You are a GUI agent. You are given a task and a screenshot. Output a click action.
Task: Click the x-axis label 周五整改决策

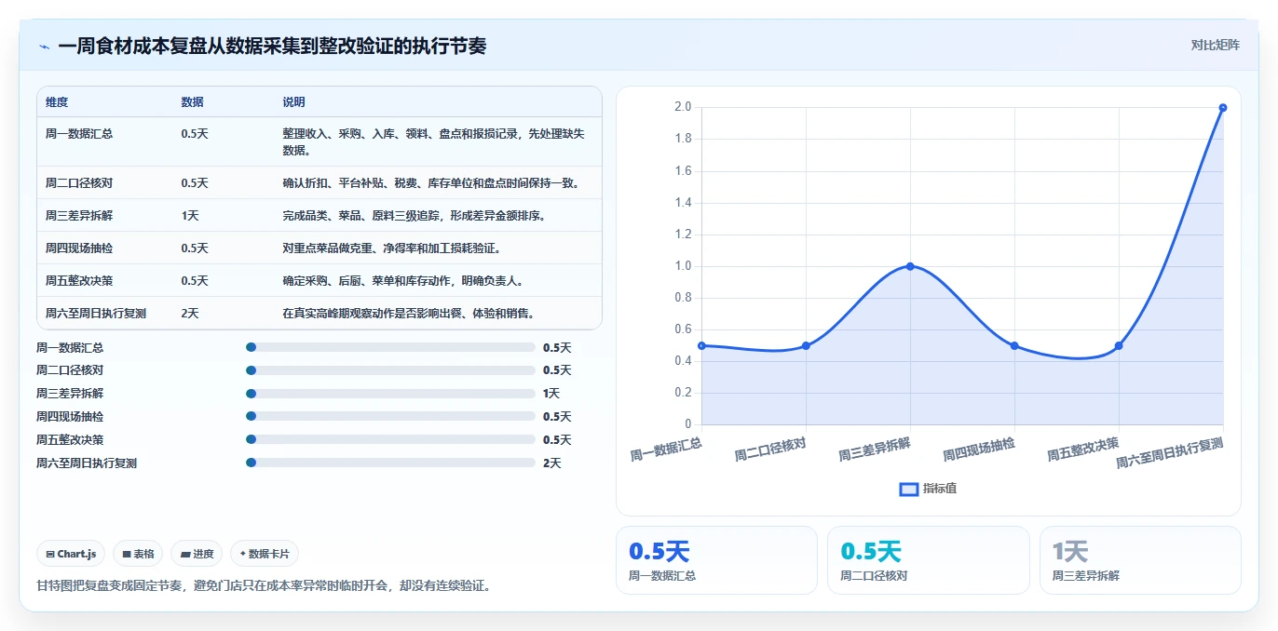(1083, 449)
